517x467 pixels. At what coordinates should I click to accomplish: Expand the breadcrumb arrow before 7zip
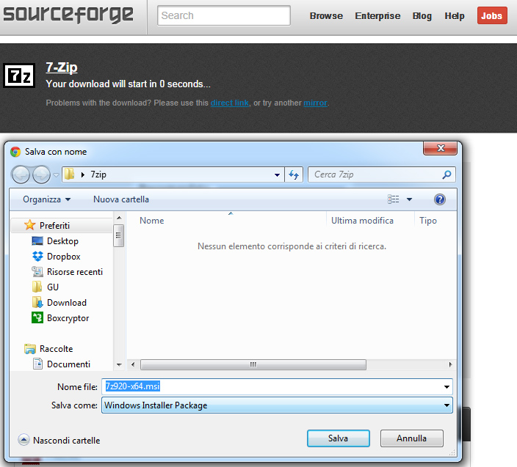click(83, 174)
